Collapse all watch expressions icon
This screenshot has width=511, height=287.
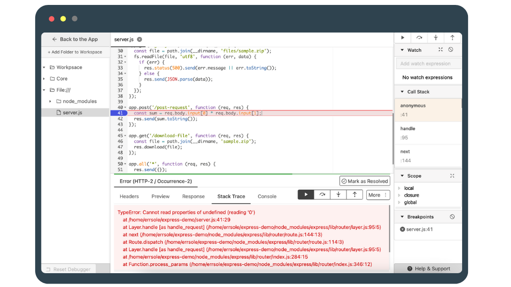pos(441,50)
